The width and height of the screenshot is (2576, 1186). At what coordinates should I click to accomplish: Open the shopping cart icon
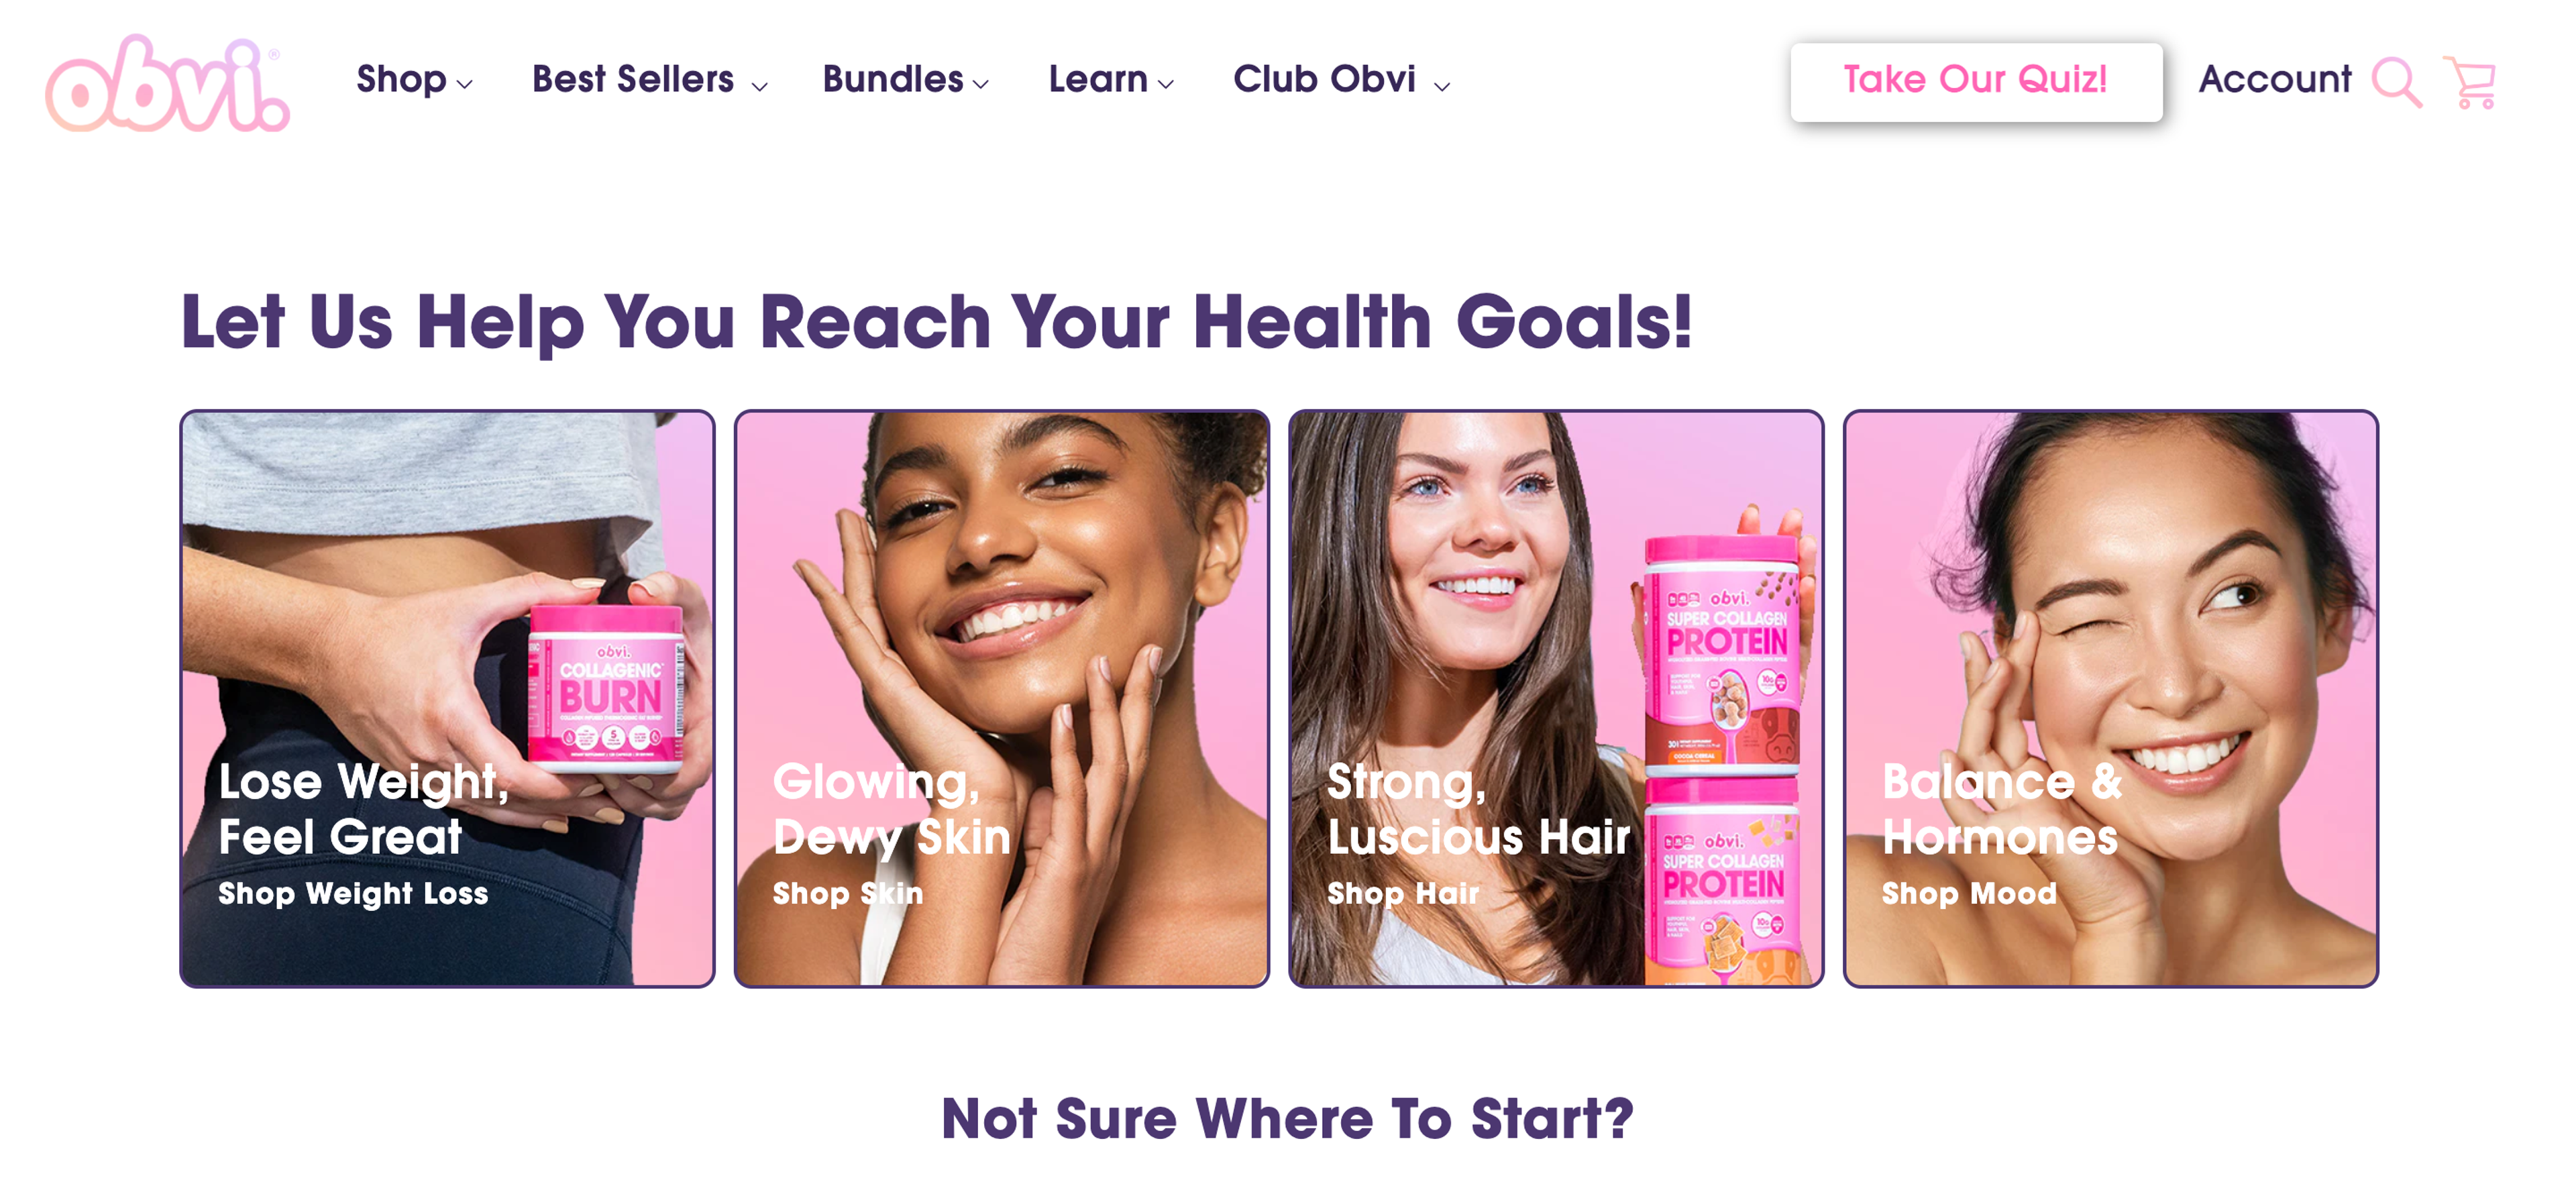coord(2471,82)
